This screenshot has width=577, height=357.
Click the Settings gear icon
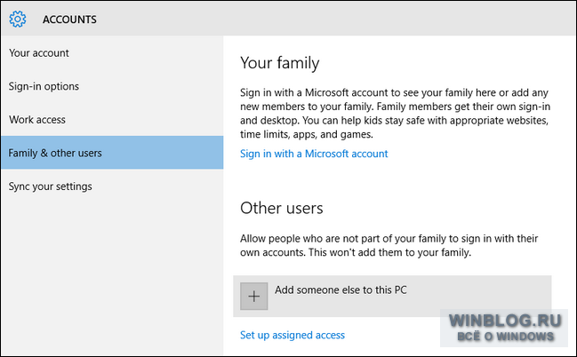[x=18, y=19]
